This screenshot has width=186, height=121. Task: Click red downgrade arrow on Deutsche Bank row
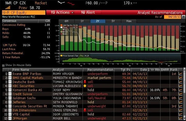(85, 82)
